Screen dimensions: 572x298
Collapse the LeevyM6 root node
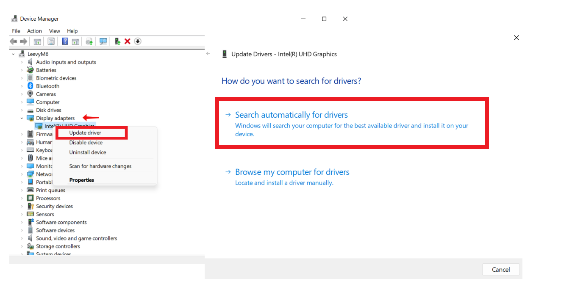coord(14,54)
